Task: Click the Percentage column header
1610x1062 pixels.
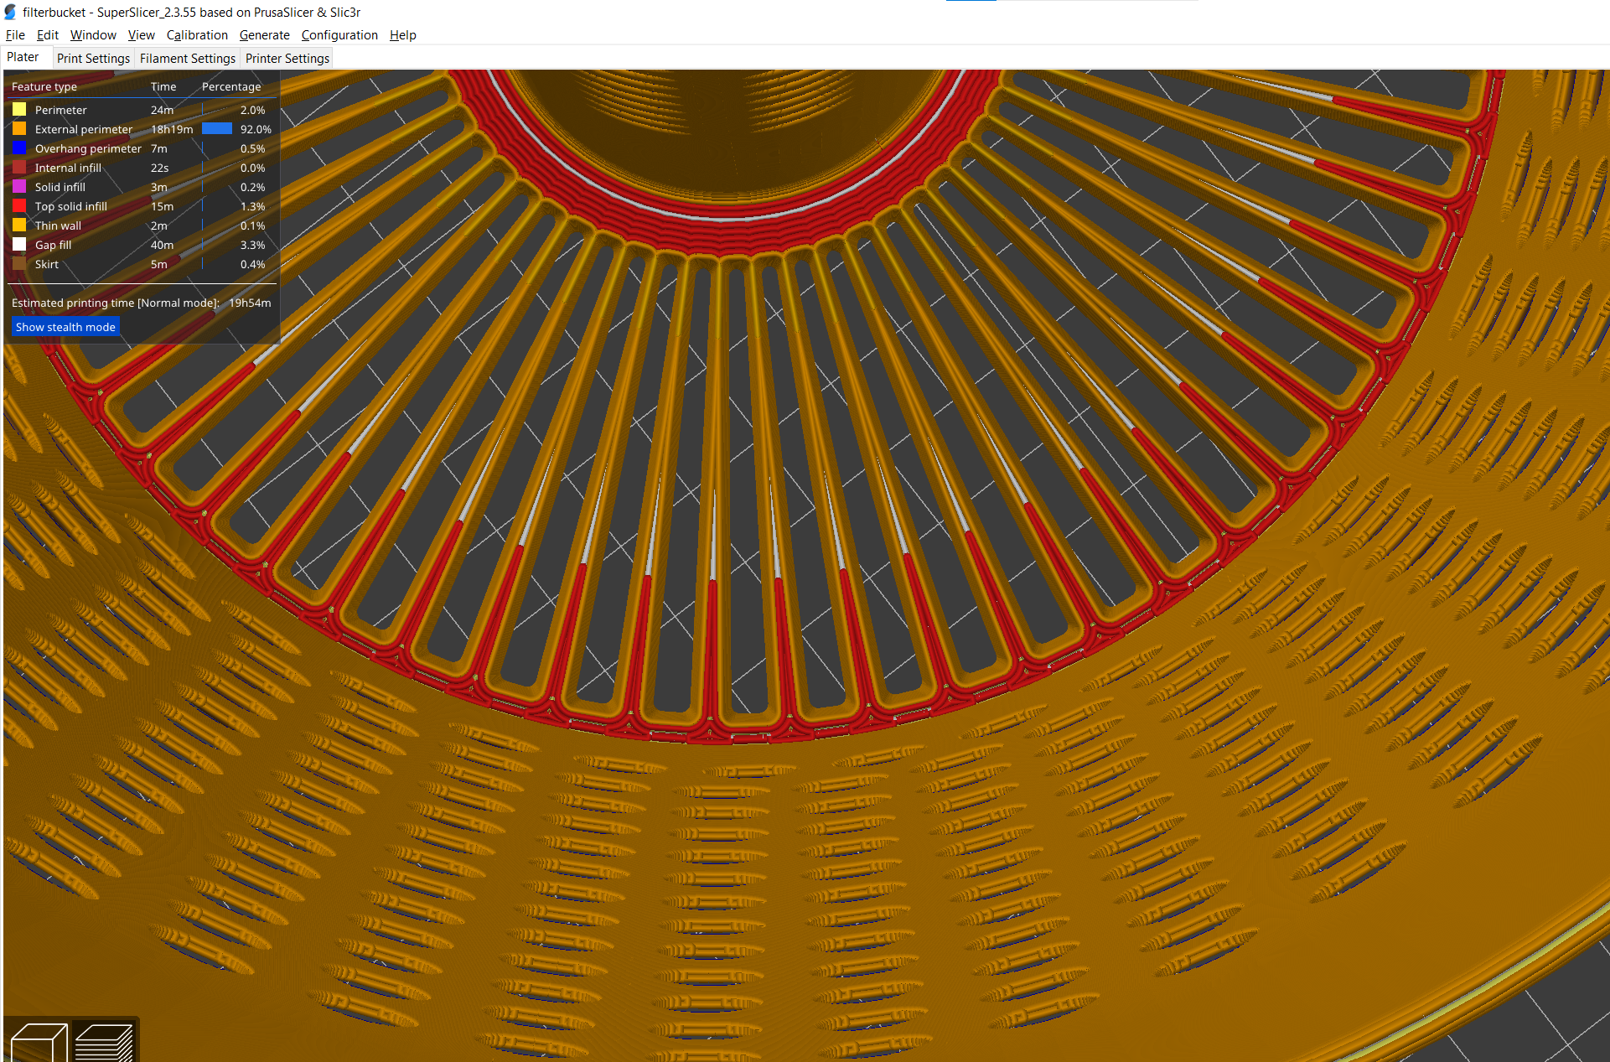Action: (231, 86)
